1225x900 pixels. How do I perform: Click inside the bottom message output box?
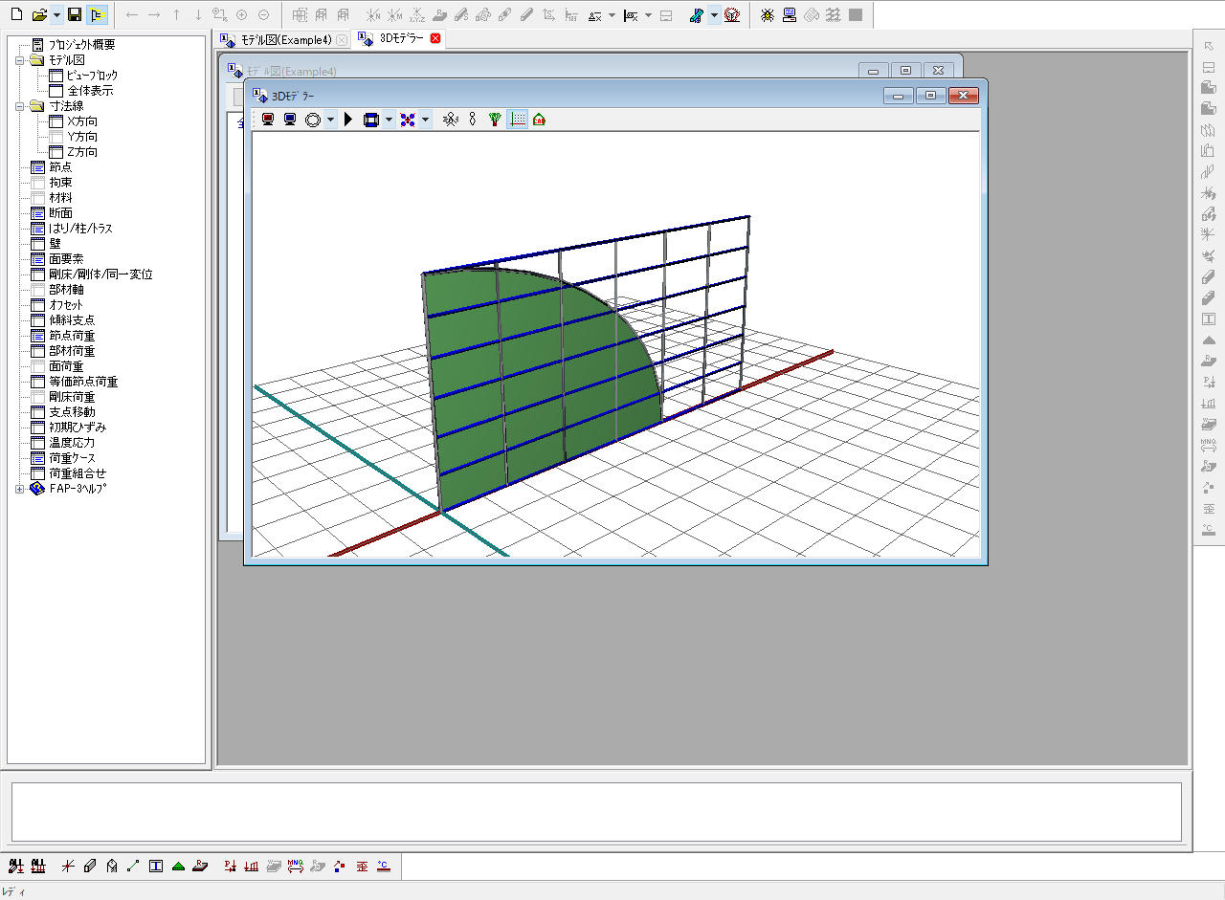click(596, 812)
